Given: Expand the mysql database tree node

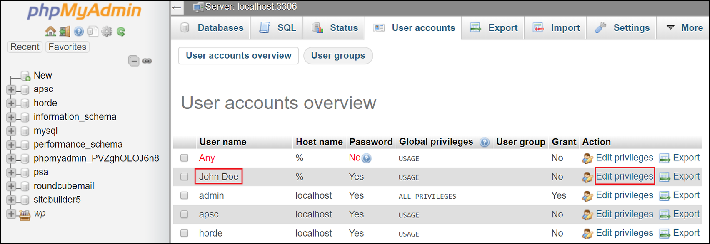Looking at the screenshot, I should pos(11,131).
